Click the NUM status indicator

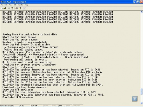(x=60, y=106)
